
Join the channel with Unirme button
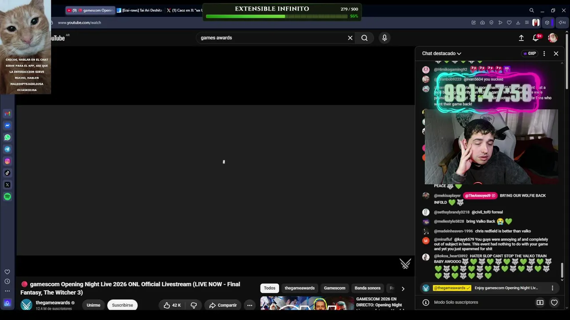coord(94,305)
